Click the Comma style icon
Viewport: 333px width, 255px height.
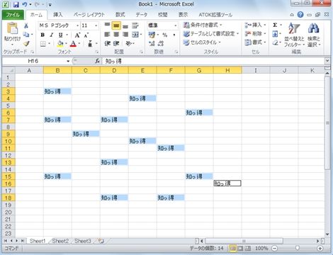pos(174,35)
